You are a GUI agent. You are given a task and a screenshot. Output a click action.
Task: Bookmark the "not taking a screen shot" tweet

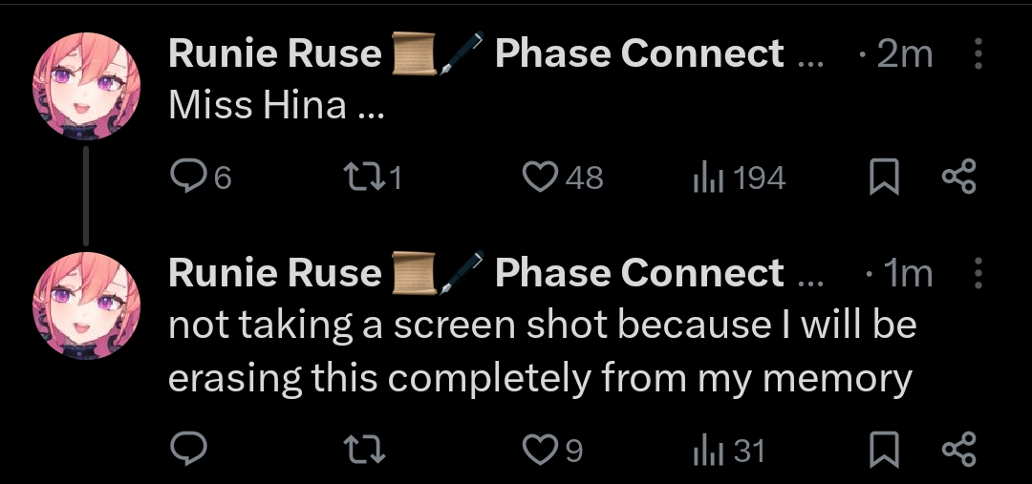884,450
